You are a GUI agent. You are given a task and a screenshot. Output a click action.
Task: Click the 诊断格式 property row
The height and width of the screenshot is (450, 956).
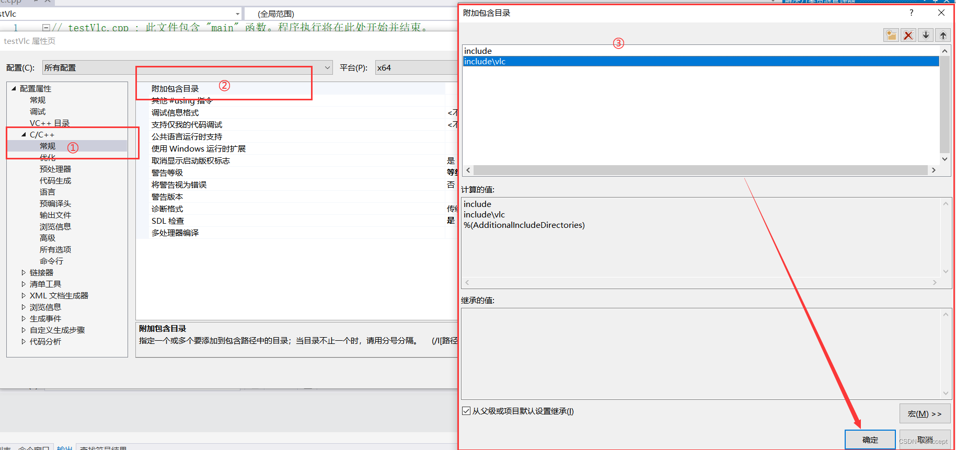[297, 209]
